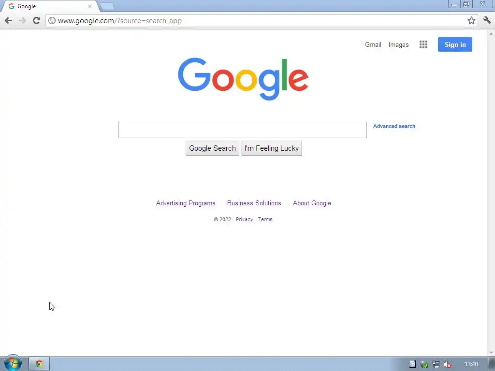Open the Advanced search link
Viewport: 495px width, 371px height.
(x=394, y=126)
